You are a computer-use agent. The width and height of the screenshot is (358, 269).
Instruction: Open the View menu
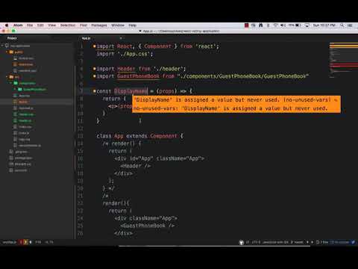(51, 25)
